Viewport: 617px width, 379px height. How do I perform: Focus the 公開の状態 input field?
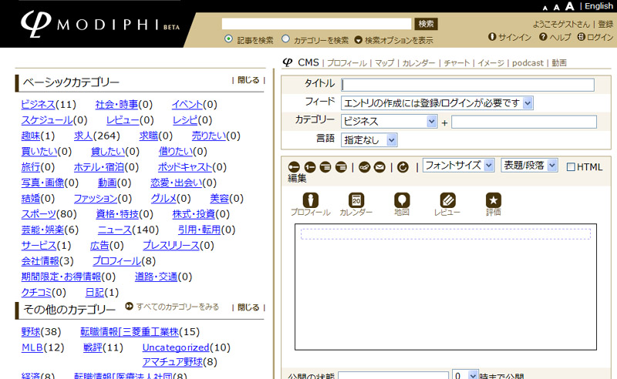tap(393, 375)
